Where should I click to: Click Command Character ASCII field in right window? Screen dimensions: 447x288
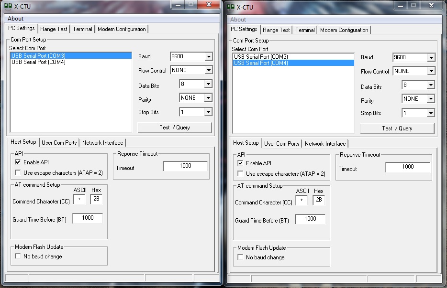(302, 200)
